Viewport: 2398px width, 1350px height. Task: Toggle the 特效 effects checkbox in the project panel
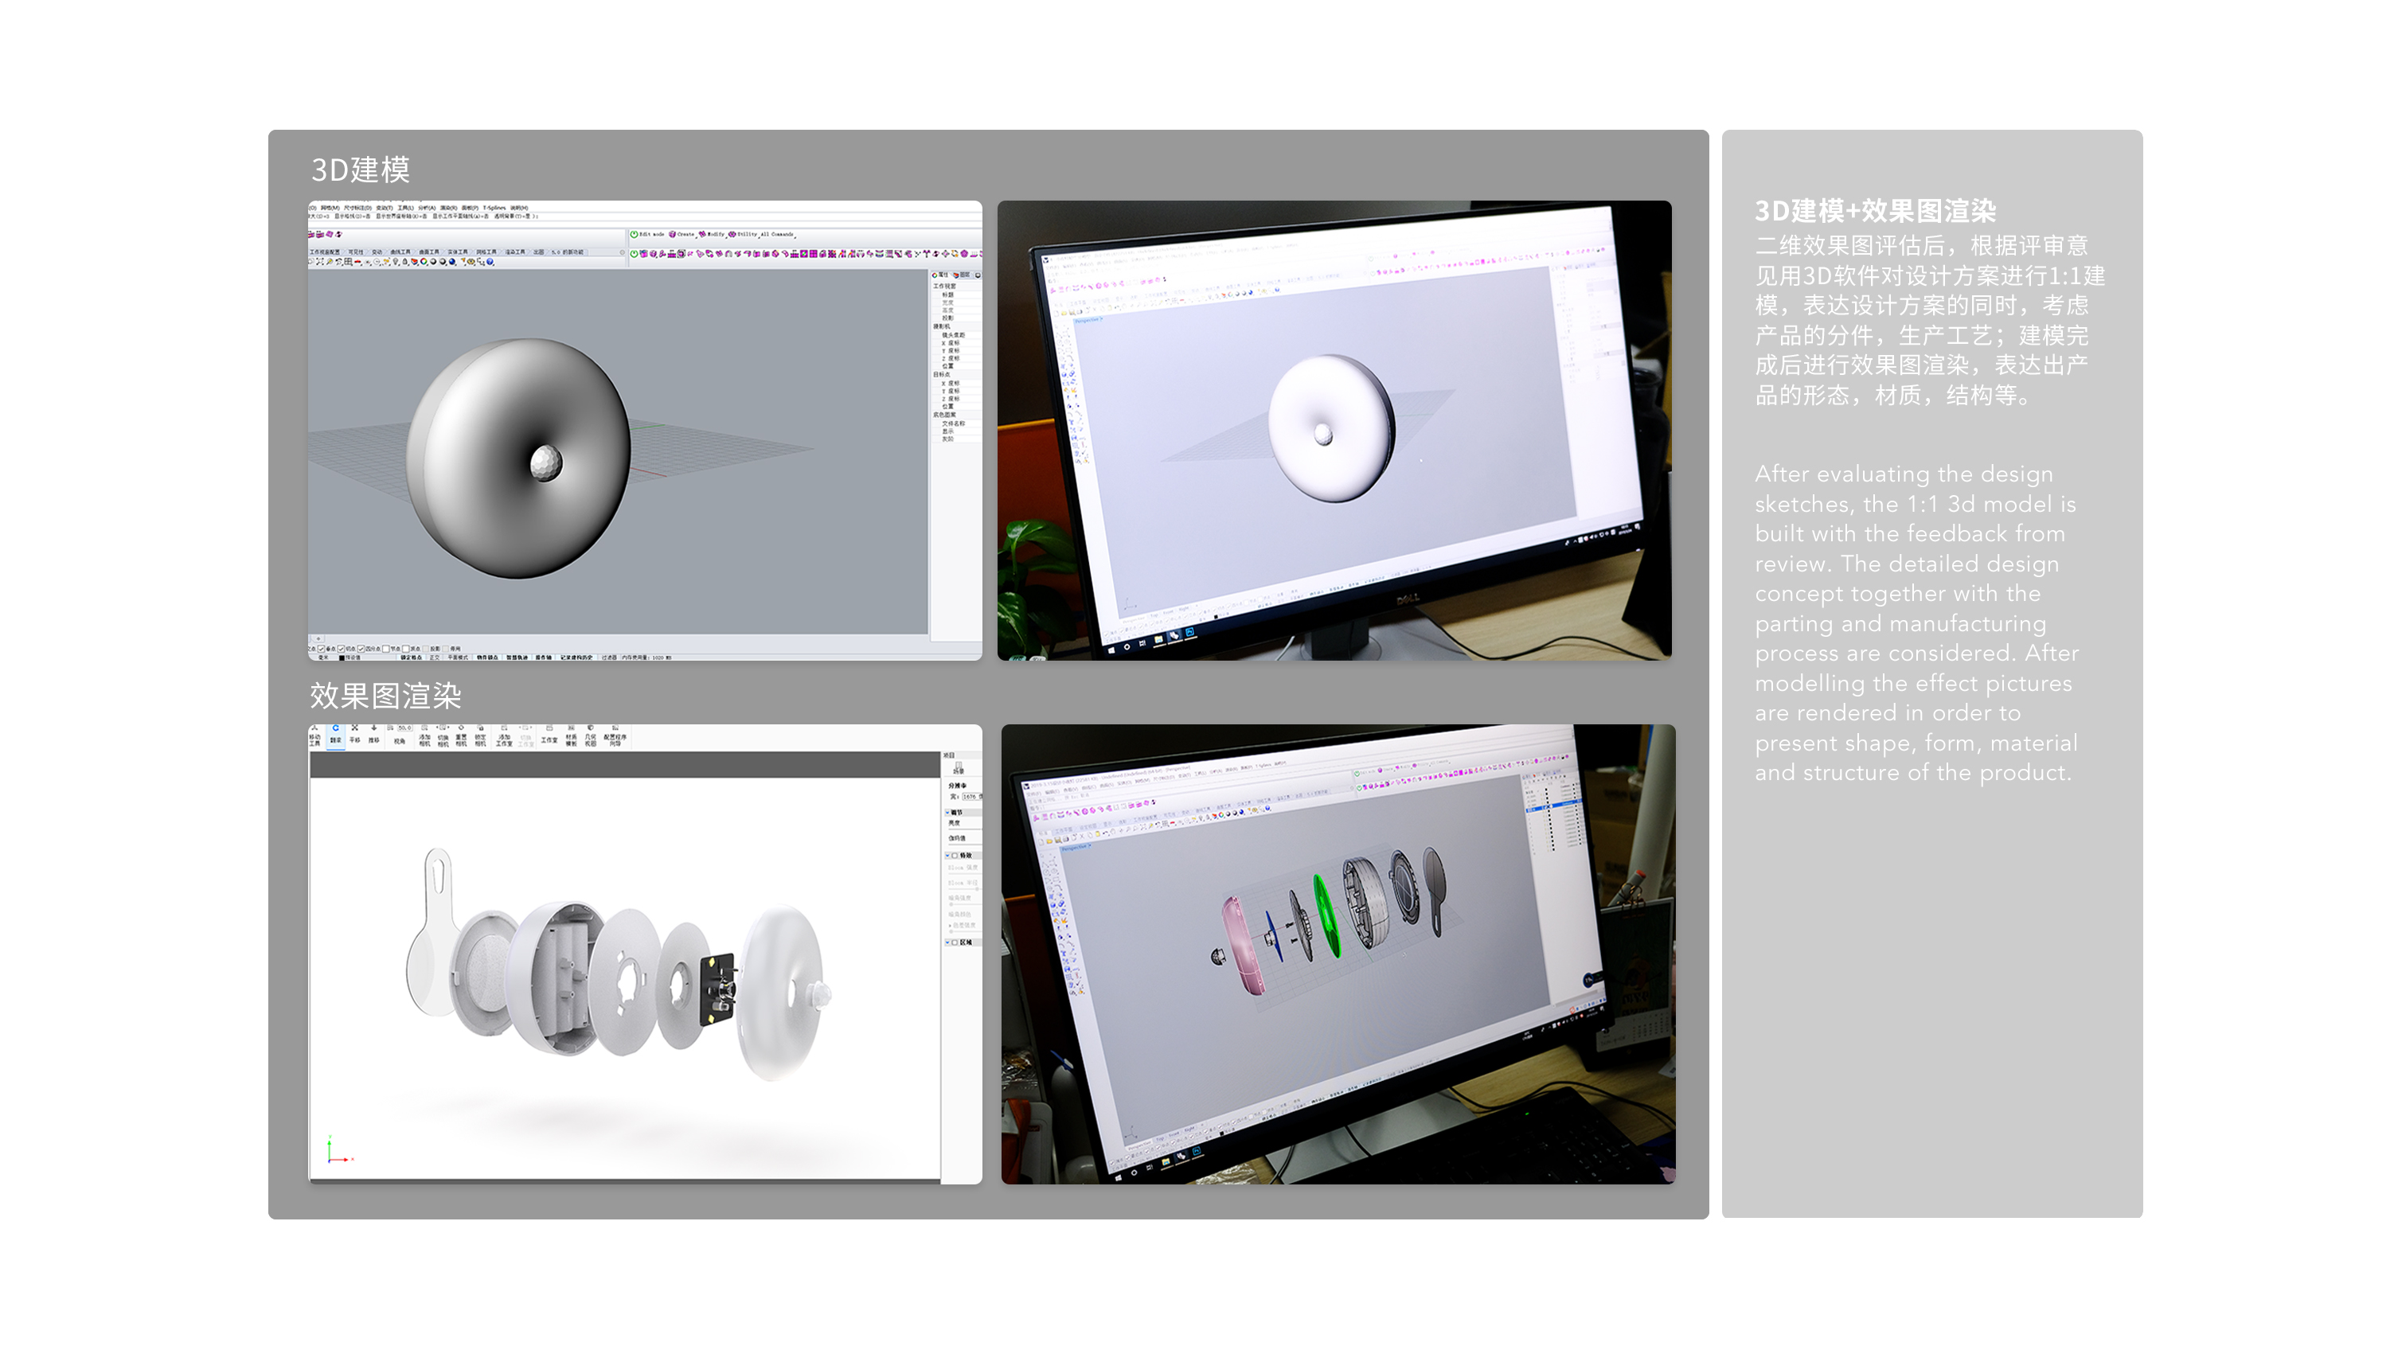(x=954, y=856)
